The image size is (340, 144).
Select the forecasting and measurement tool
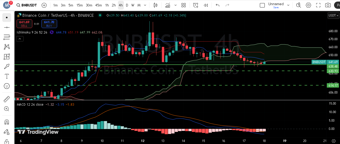click(x=7, y=57)
